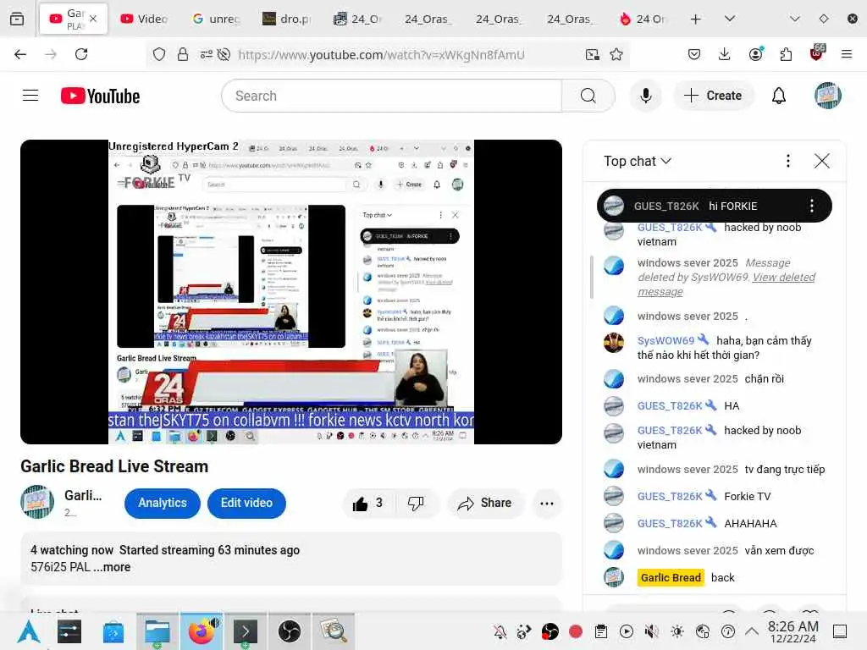Click the Create button
This screenshot has height=650, width=867.
713,96
